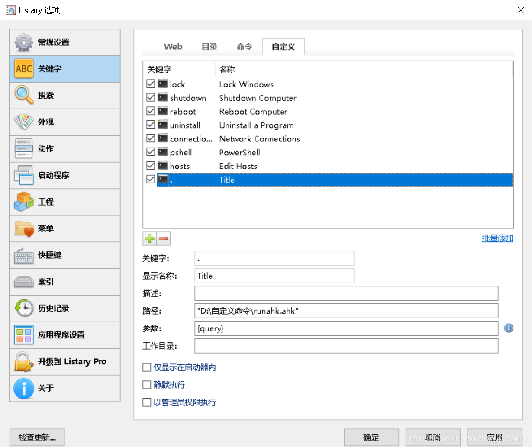Uncheck the hosts keyword checkbox
This screenshot has width=532, height=447.
pyautogui.click(x=151, y=166)
